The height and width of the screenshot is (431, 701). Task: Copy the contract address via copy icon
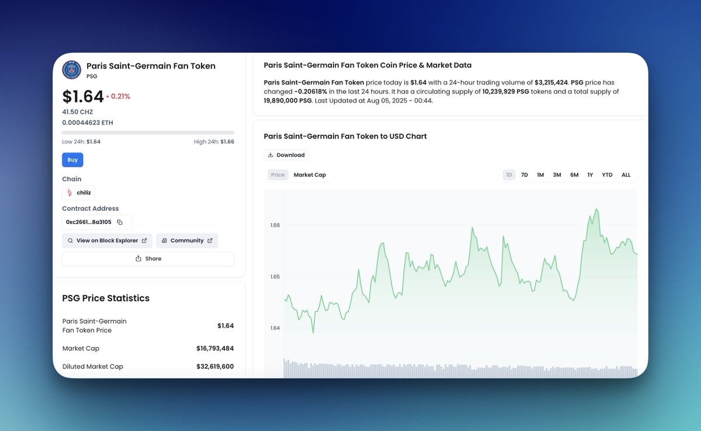[x=120, y=223]
